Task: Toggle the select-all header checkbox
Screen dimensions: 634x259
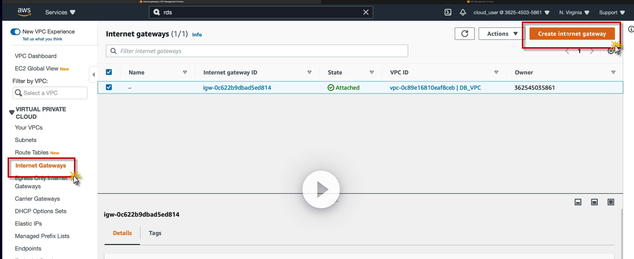Action: [x=109, y=72]
